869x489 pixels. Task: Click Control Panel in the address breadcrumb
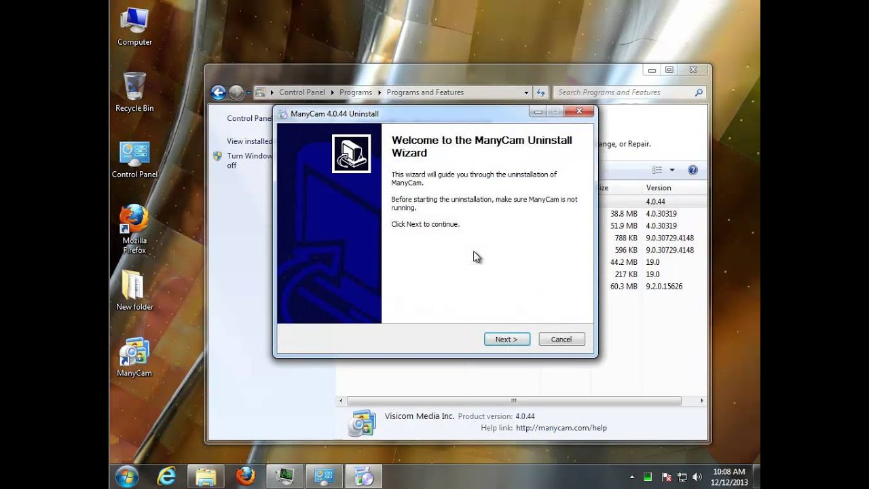coord(302,92)
